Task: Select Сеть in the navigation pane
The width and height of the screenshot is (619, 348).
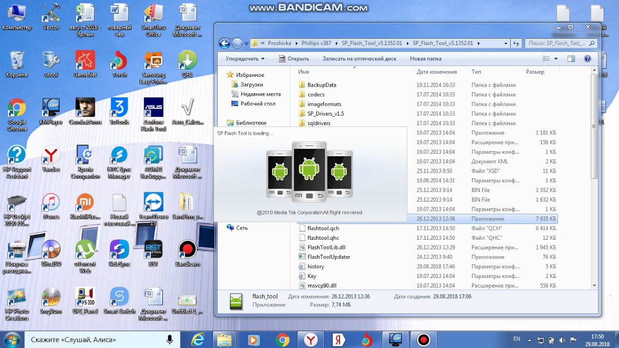Action: tap(242, 228)
